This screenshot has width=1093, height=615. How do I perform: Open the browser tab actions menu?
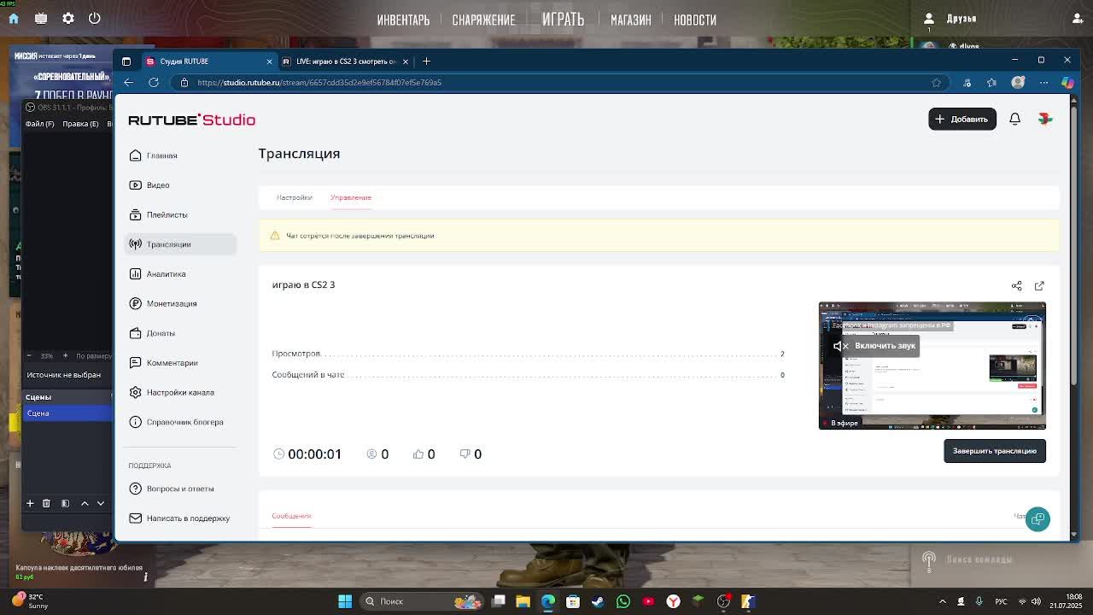point(126,61)
